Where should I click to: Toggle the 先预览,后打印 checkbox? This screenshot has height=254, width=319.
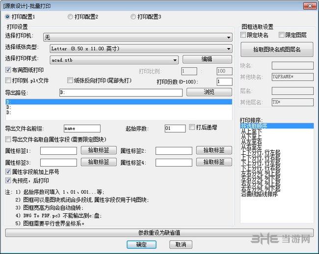[8, 180]
